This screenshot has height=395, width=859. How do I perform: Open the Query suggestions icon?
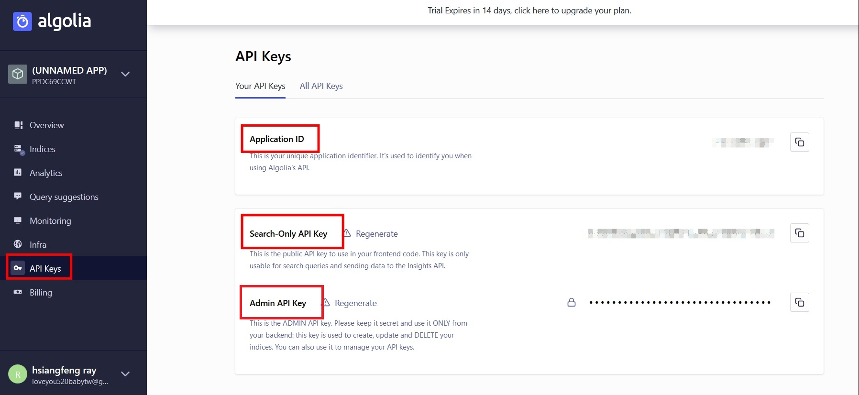[x=18, y=196]
